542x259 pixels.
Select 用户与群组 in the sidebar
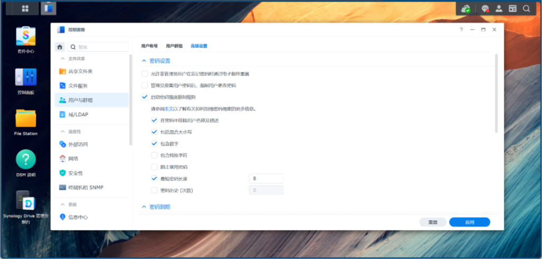tap(92, 100)
